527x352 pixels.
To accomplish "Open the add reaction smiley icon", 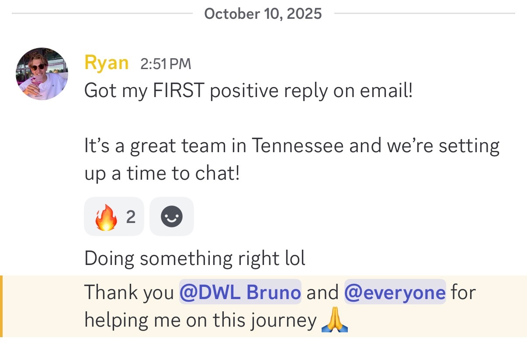I will pos(171,216).
